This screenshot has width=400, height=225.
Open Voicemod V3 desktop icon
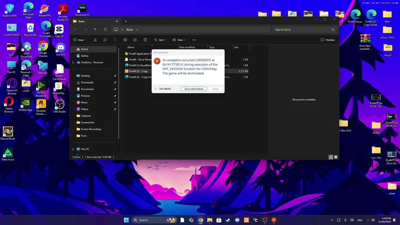(82, 10)
